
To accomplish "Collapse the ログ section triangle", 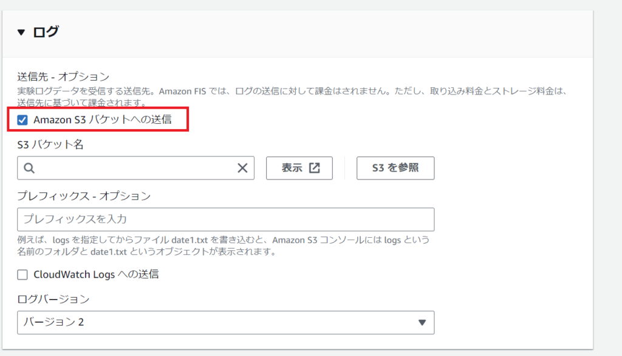I will coord(21,33).
